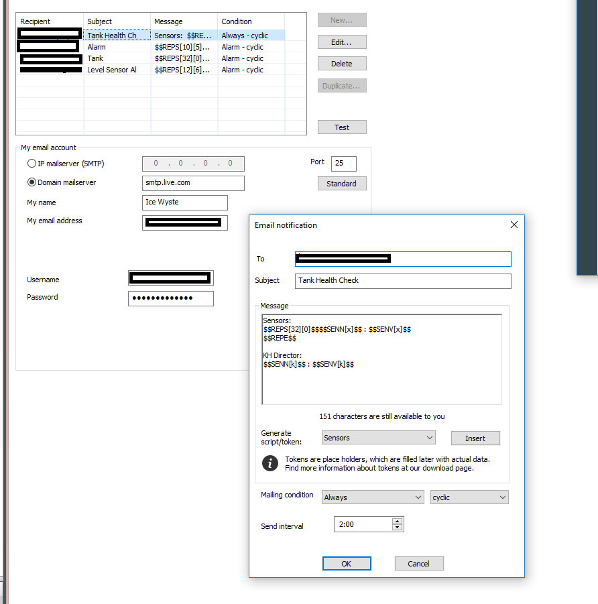Click the Recipient column header
Image resolution: width=598 pixels, height=604 pixels.
50,21
